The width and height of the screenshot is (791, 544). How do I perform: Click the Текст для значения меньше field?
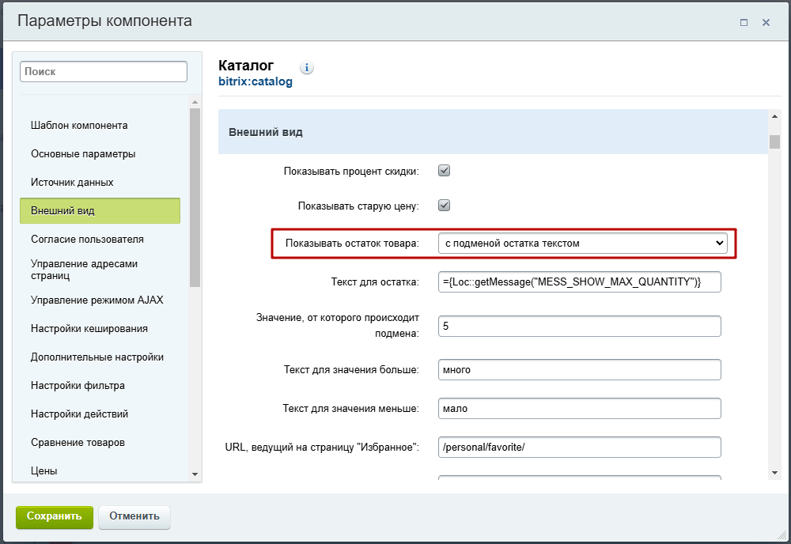(580, 408)
